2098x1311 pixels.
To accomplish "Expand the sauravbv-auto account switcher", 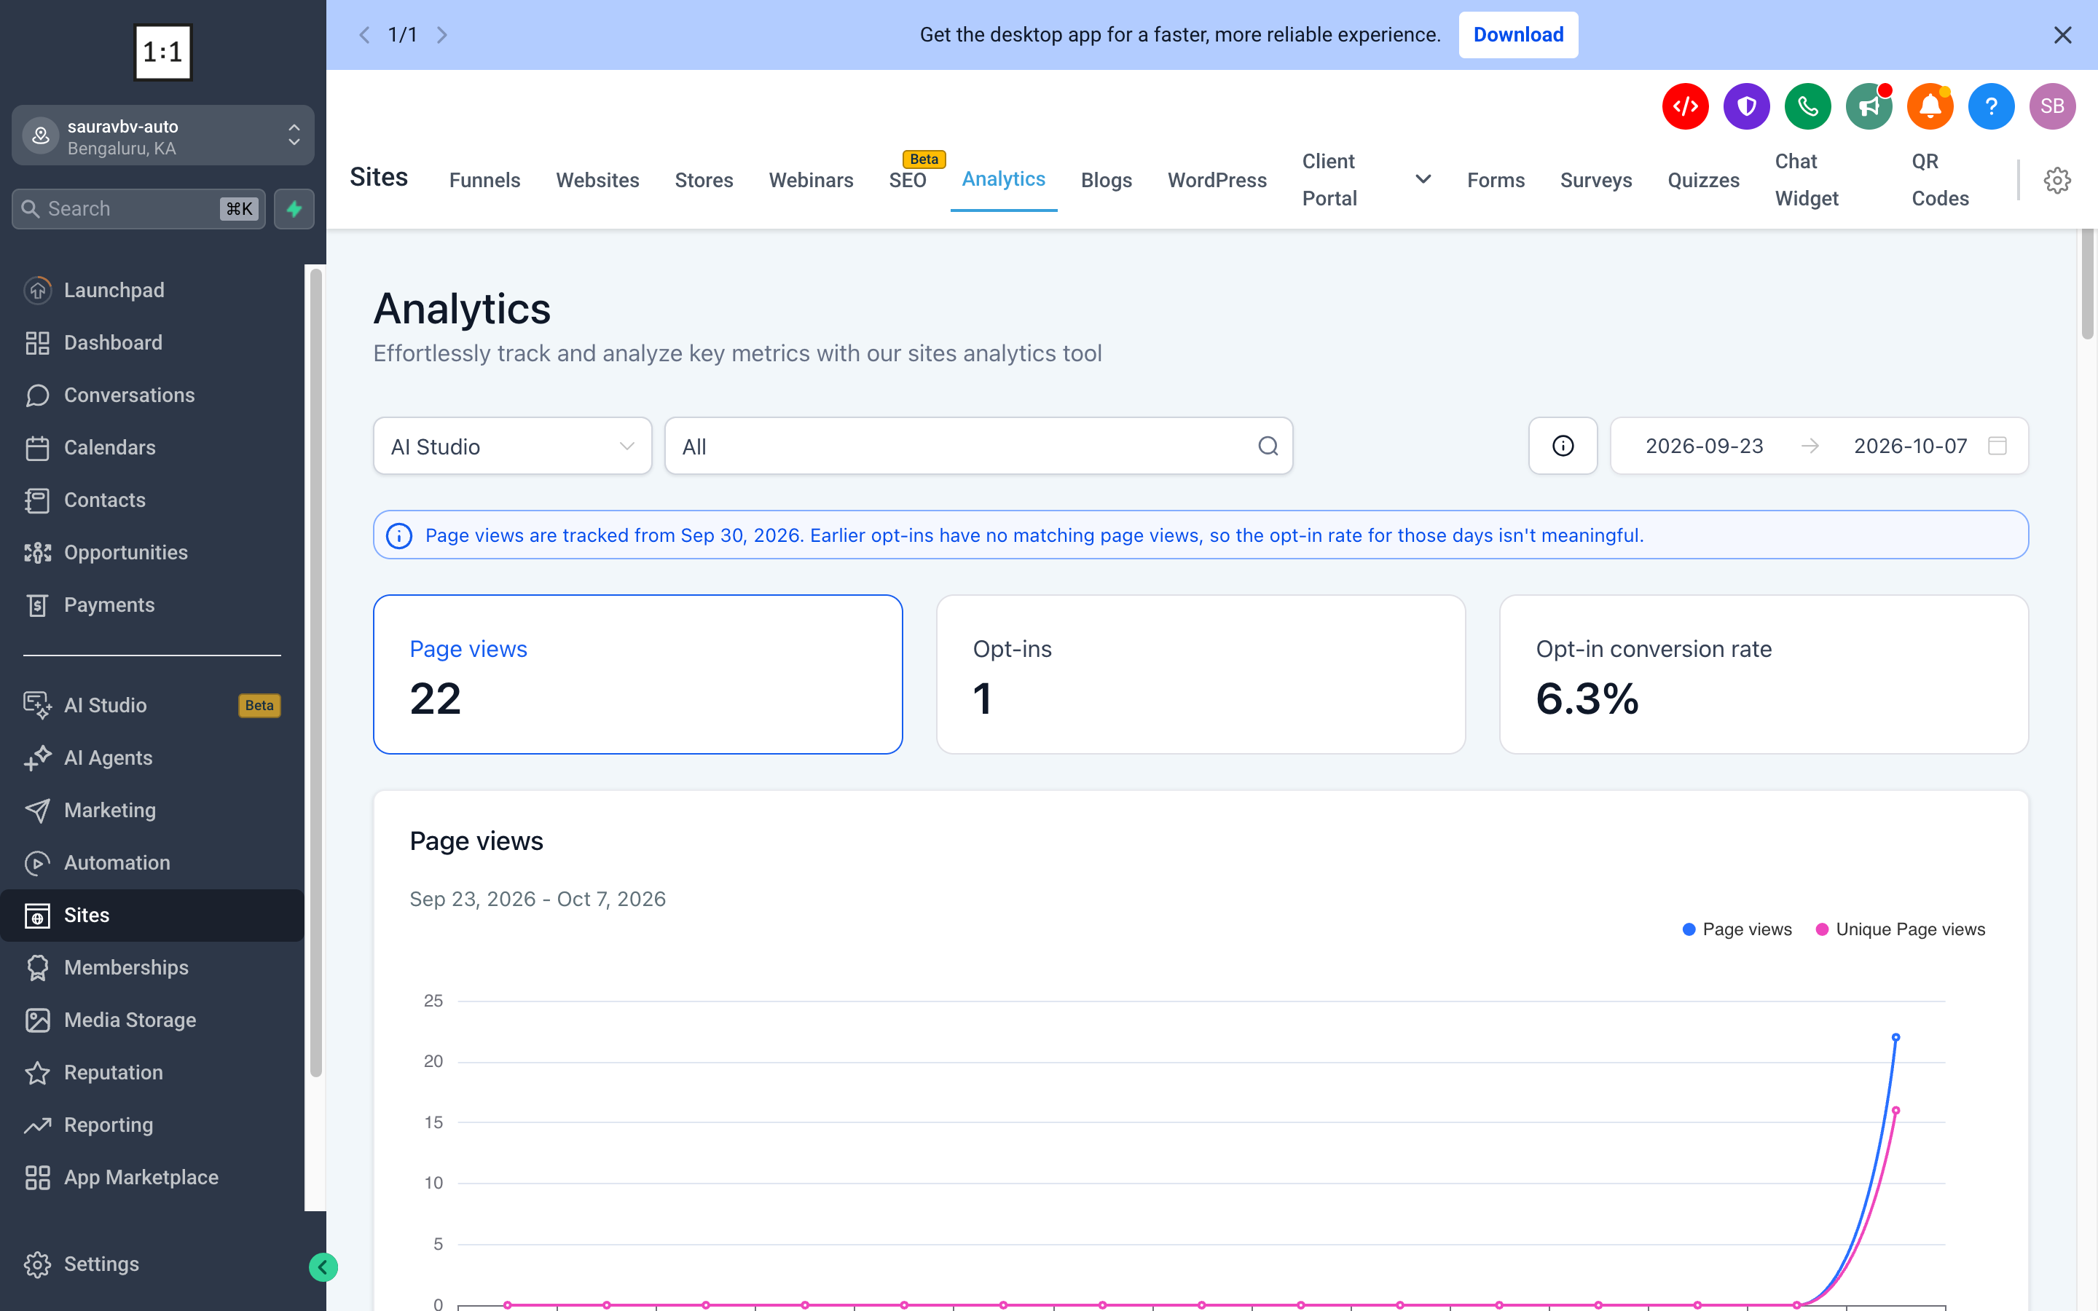I will click(163, 136).
